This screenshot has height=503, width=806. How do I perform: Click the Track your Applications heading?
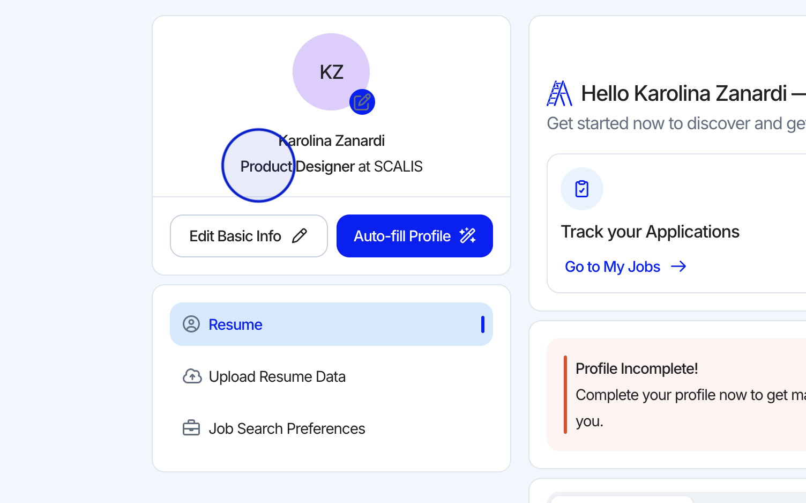tap(650, 232)
